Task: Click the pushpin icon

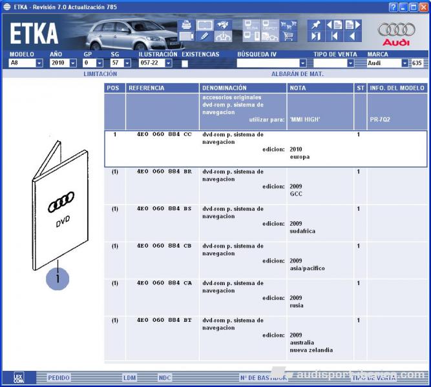Action: [x=316, y=25]
